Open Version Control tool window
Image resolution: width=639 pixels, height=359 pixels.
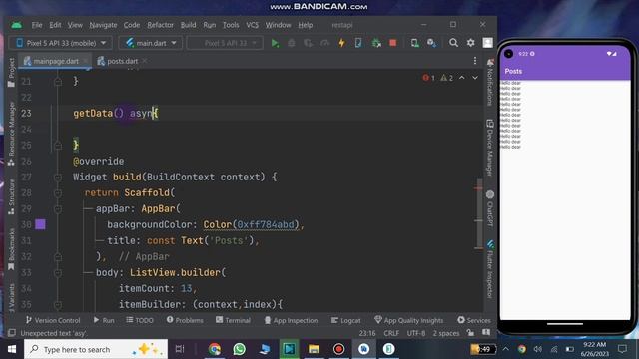point(53,320)
